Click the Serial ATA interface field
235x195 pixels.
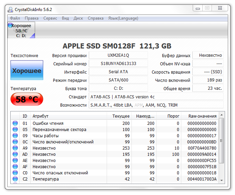pyautogui.click(x=118, y=72)
